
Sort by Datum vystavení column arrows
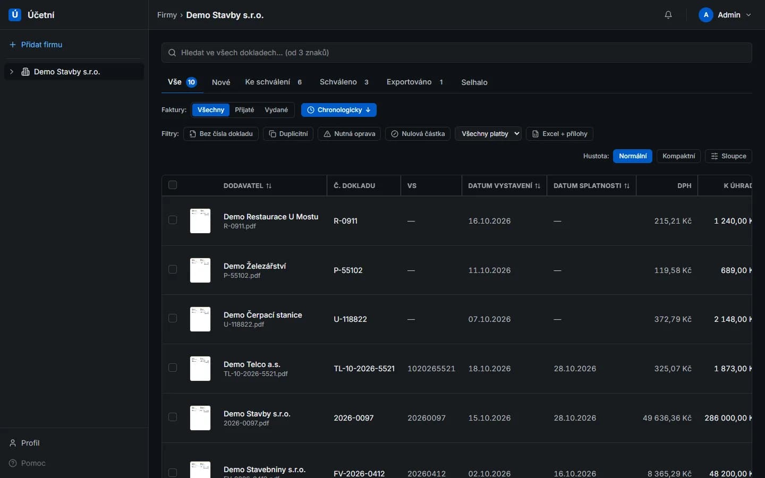click(538, 186)
